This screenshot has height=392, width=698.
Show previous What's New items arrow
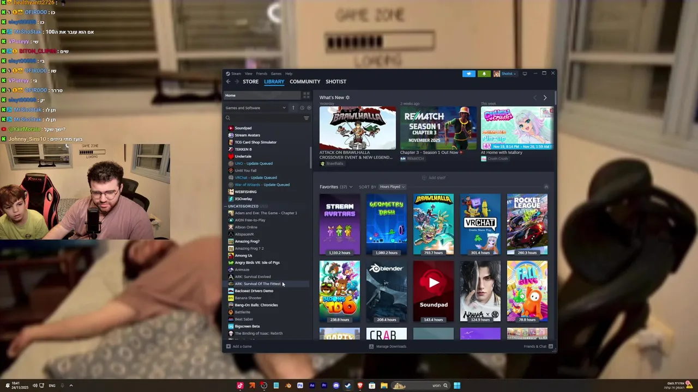(x=535, y=97)
